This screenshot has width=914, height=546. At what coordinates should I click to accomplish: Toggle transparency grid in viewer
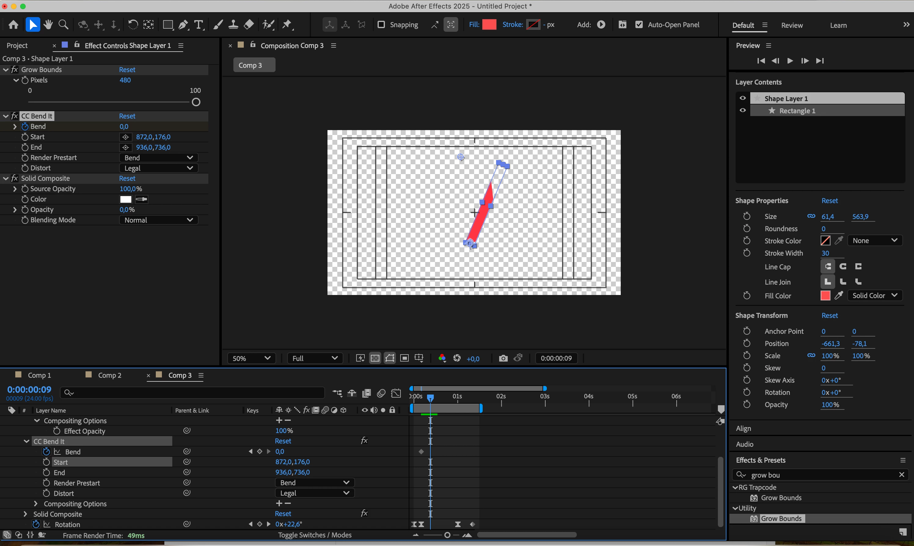pos(375,359)
